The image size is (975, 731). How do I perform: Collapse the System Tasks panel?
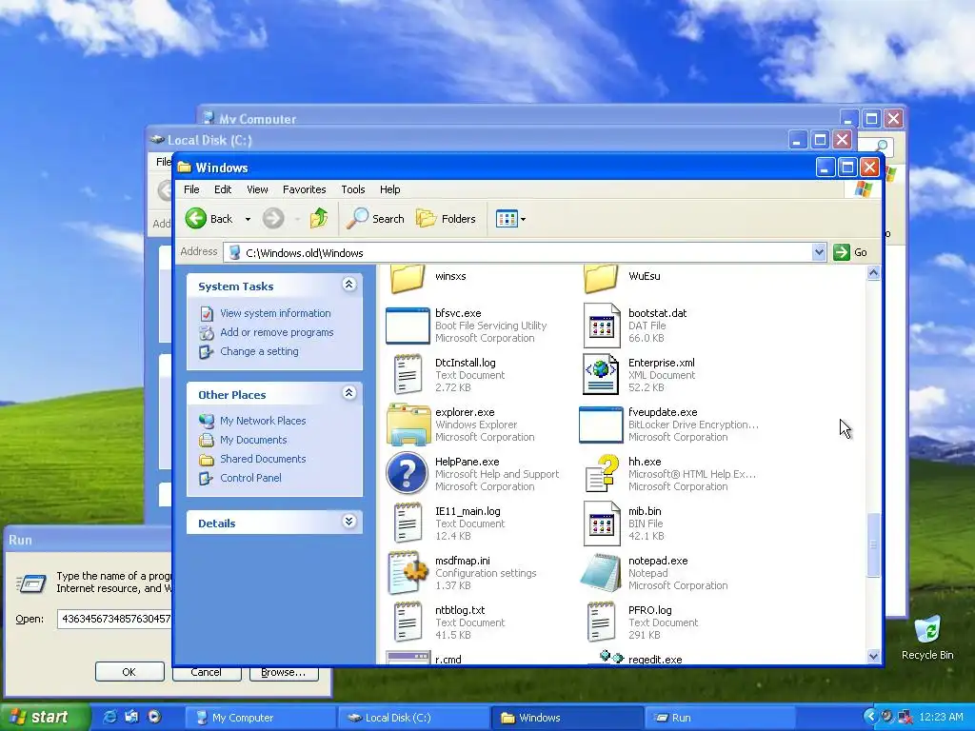tap(348, 284)
